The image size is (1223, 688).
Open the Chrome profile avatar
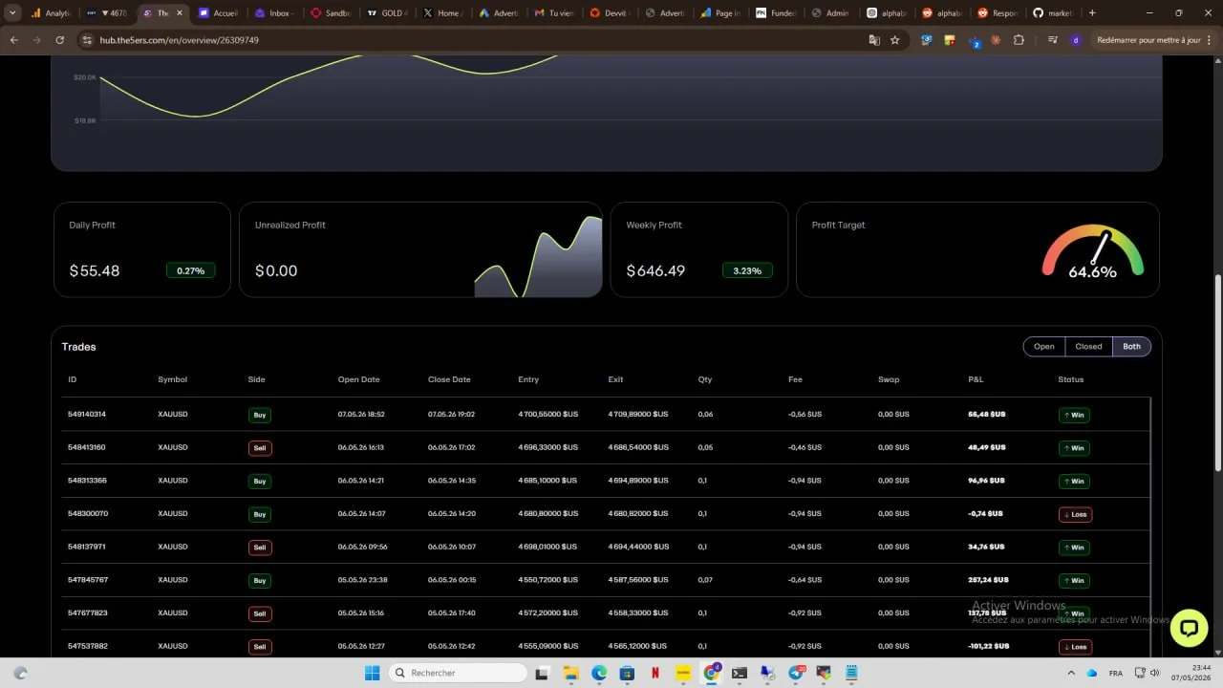pyautogui.click(x=1076, y=40)
